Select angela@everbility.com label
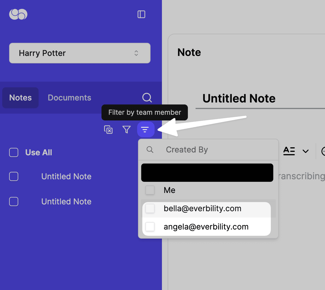The height and width of the screenshot is (290, 325). [x=206, y=227]
